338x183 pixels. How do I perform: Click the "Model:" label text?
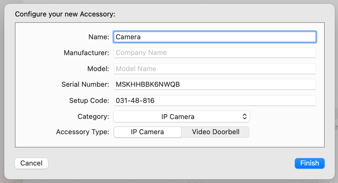point(98,69)
